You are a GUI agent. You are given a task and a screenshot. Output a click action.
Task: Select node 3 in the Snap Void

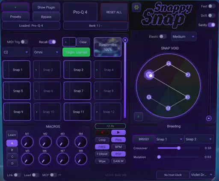188,74
